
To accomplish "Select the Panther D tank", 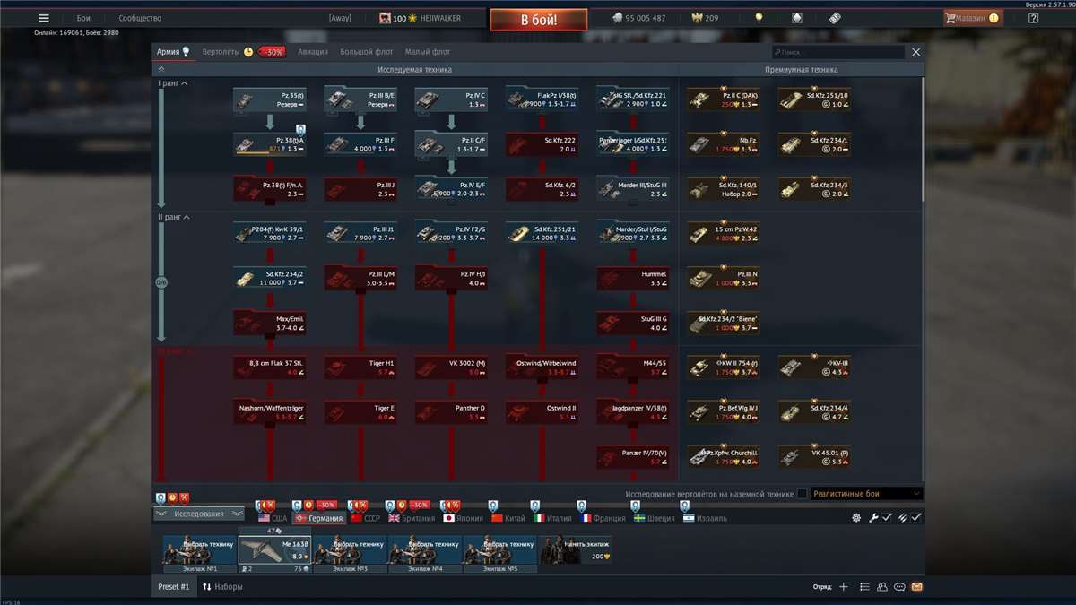I will click(451, 412).
